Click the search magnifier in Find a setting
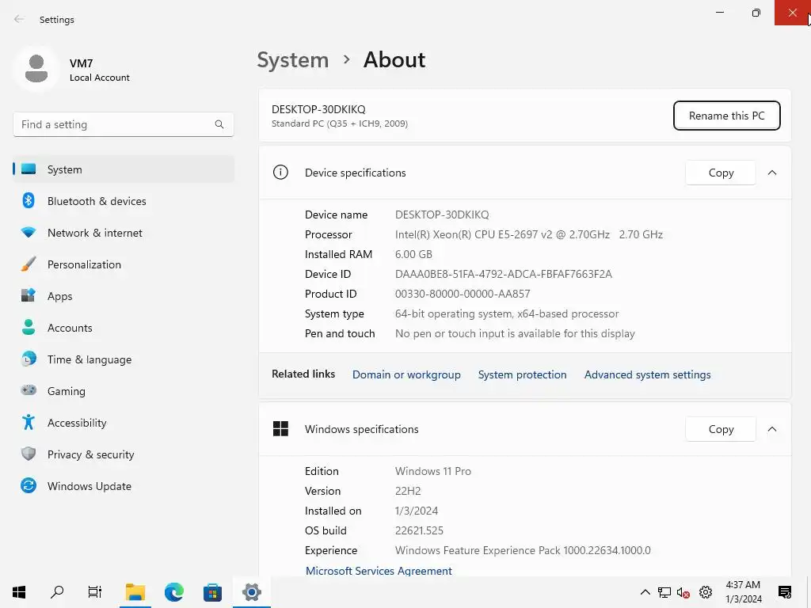The image size is (811, 608). point(219,124)
